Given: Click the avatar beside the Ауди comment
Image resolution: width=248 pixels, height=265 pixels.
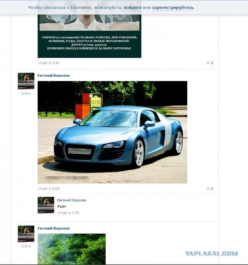Looking at the screenshot, I should [46, 205].
